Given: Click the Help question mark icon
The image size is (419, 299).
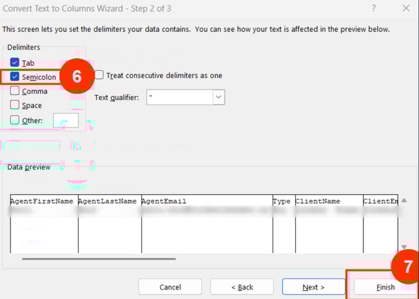Looking at the screenshot, I should [374, 8].
